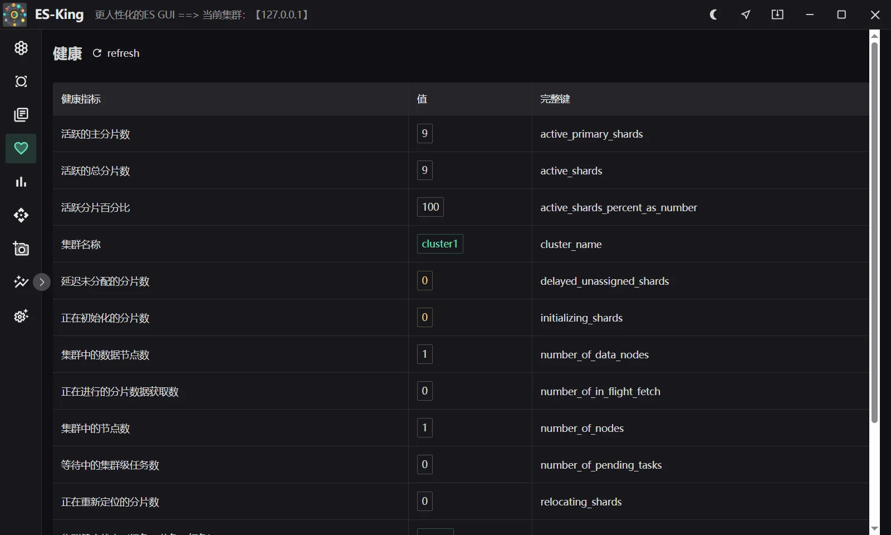
Task: Select active_shards key text
Action: (x=571, y=171)
